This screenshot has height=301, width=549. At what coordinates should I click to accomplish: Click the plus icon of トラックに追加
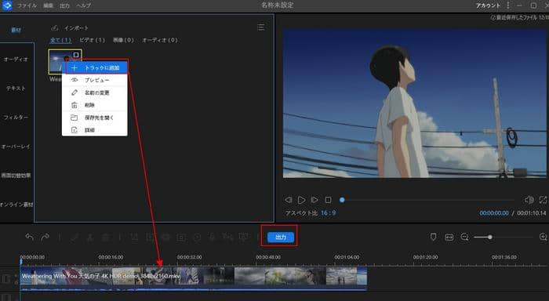(74, 68)
